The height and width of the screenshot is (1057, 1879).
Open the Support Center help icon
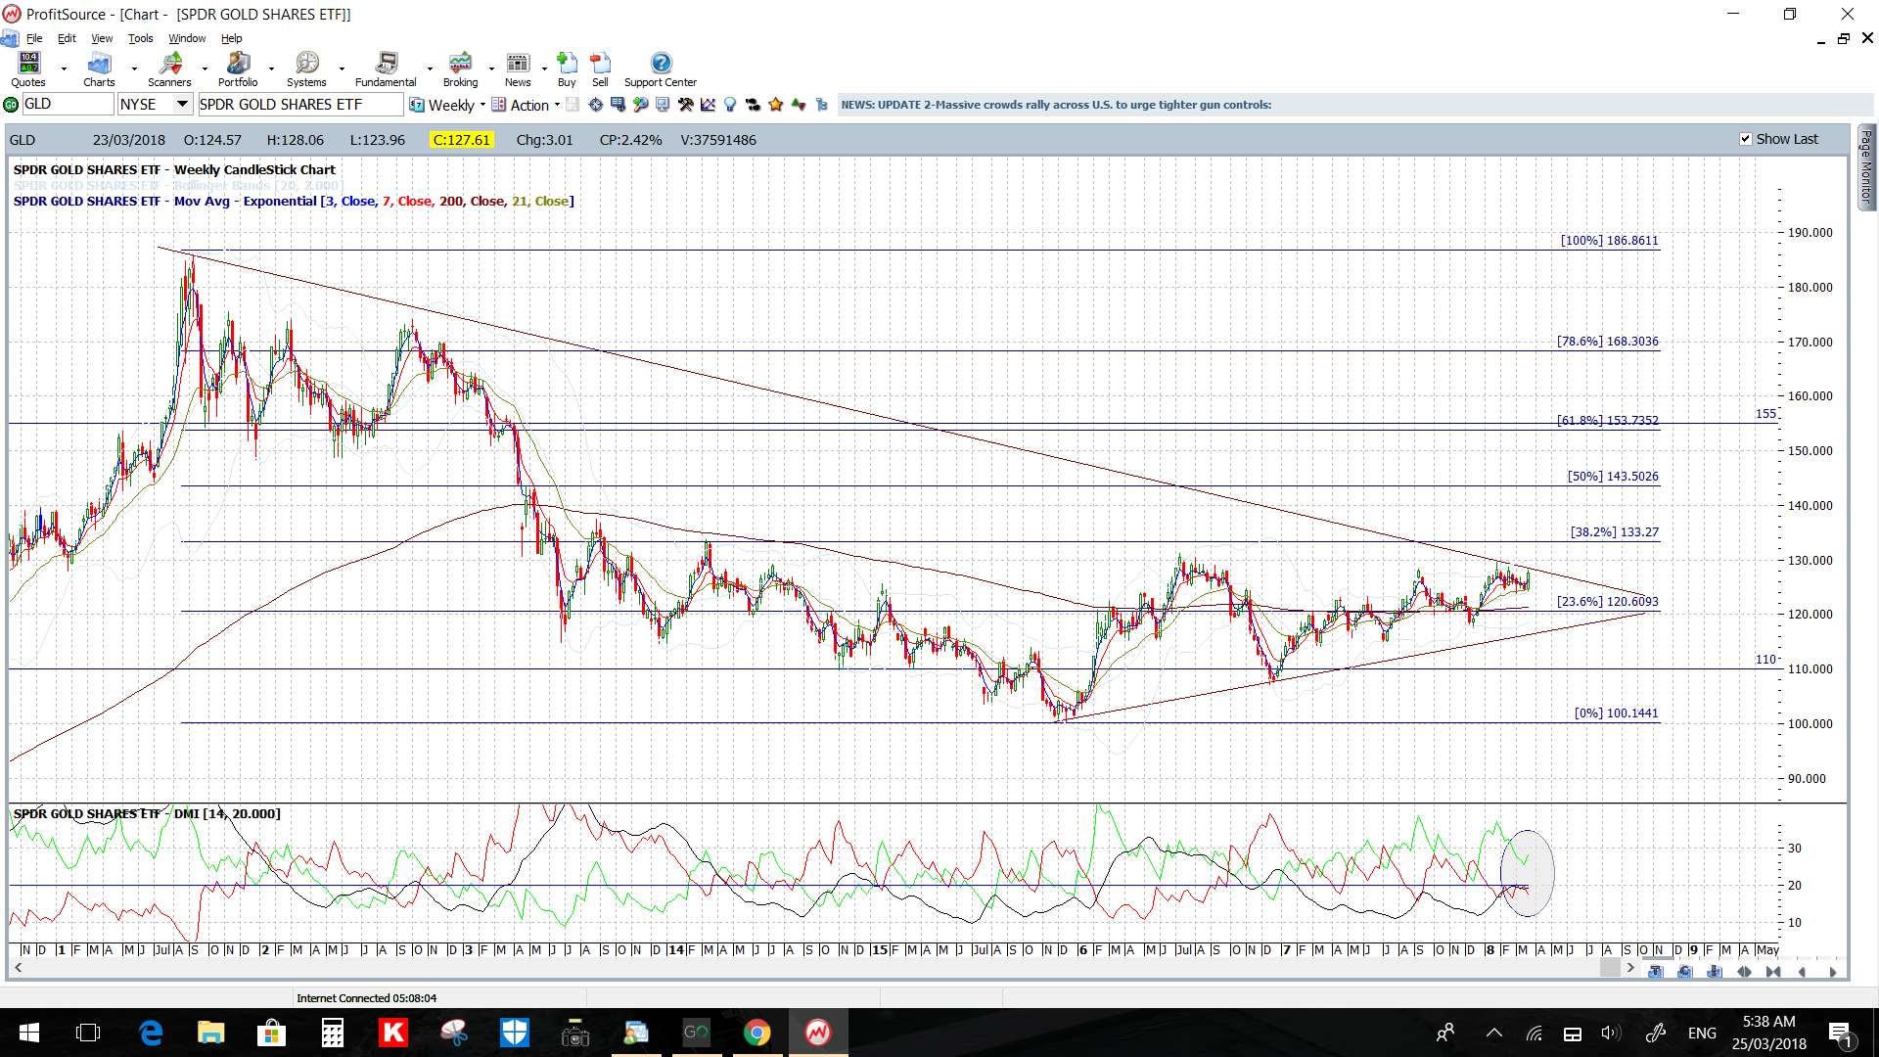click(x=661, y=69)
